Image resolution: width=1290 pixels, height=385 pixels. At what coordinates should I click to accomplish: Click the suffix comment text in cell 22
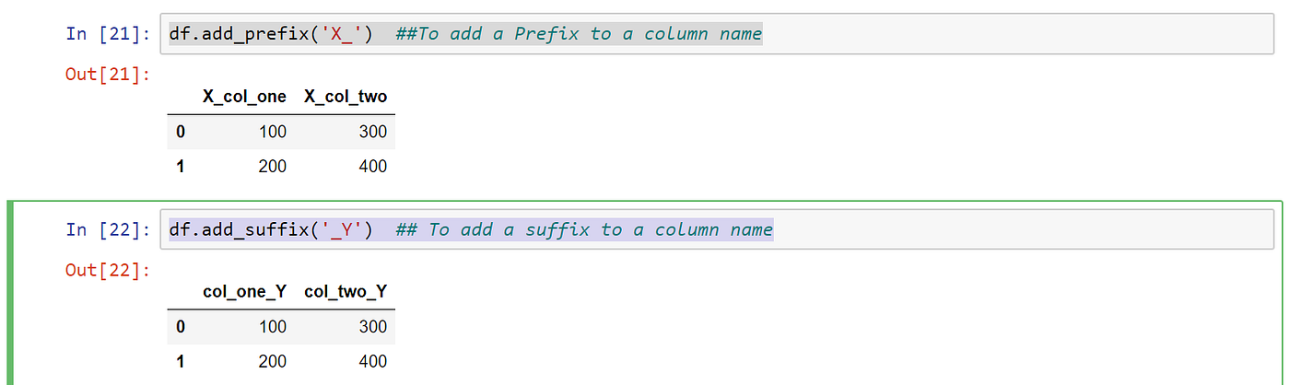point(584,229)
